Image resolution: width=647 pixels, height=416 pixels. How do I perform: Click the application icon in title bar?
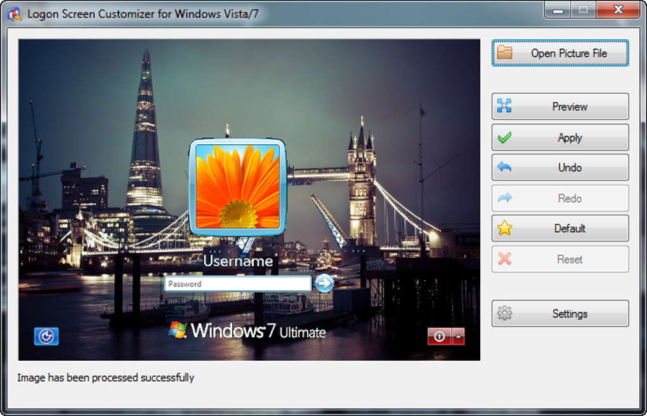pos(15,14)
